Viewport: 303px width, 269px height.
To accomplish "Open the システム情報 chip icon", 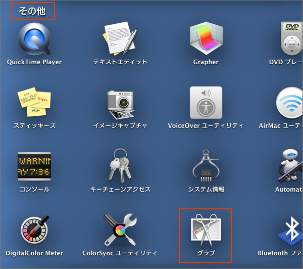I will (x=206, y=166).
